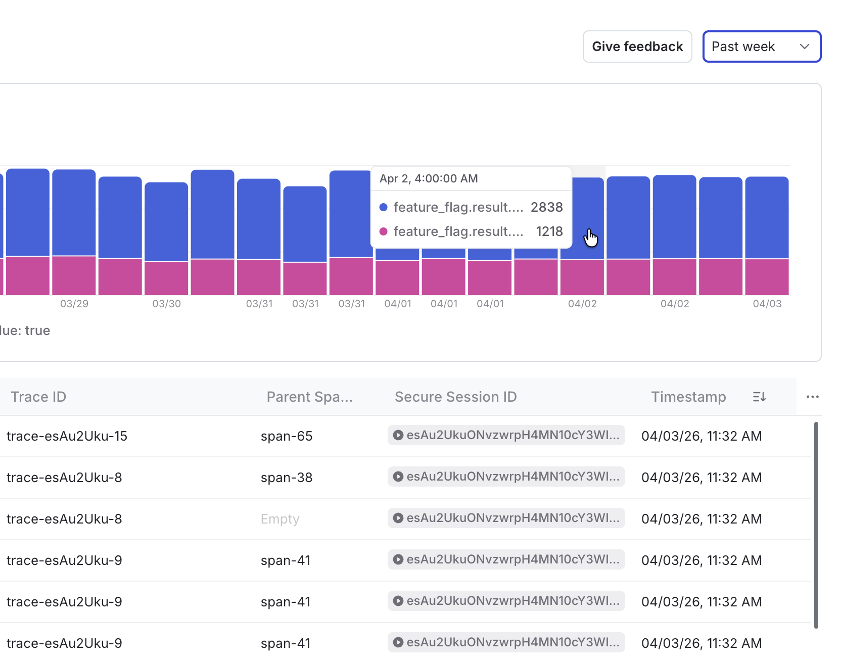Open the esAu2UkuONvzwrpH4MN10cY3WI session link
The height and width of the screenshot is (663, 841).
point(505,435)
